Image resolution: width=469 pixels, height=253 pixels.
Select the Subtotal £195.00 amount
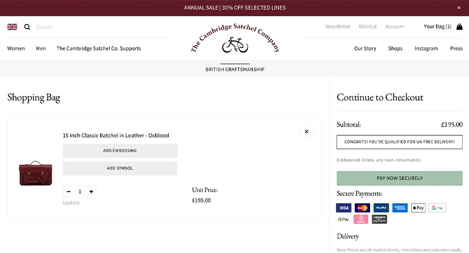pos(452,125)
